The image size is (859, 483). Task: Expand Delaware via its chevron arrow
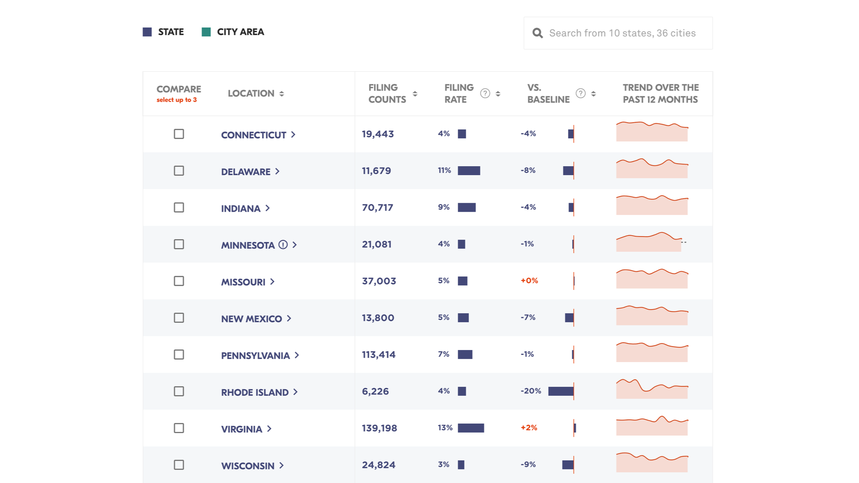277,172
